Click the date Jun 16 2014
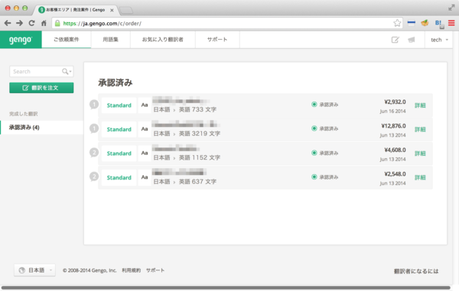Viewport: 459px width, 291px height. point(393,112)
